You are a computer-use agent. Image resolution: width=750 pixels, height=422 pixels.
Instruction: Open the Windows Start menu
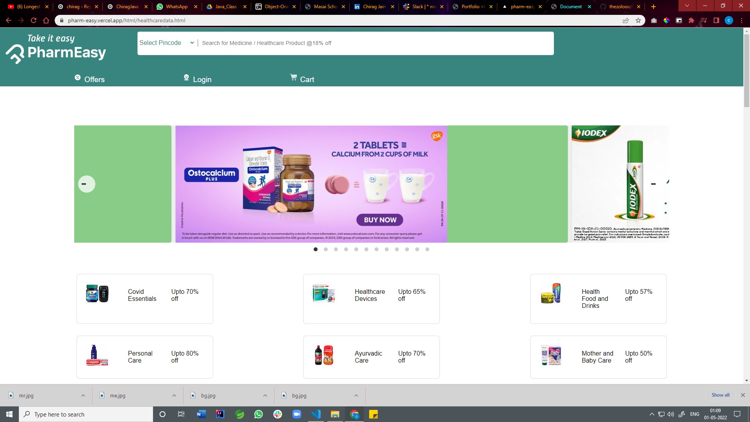coord(9,414)
